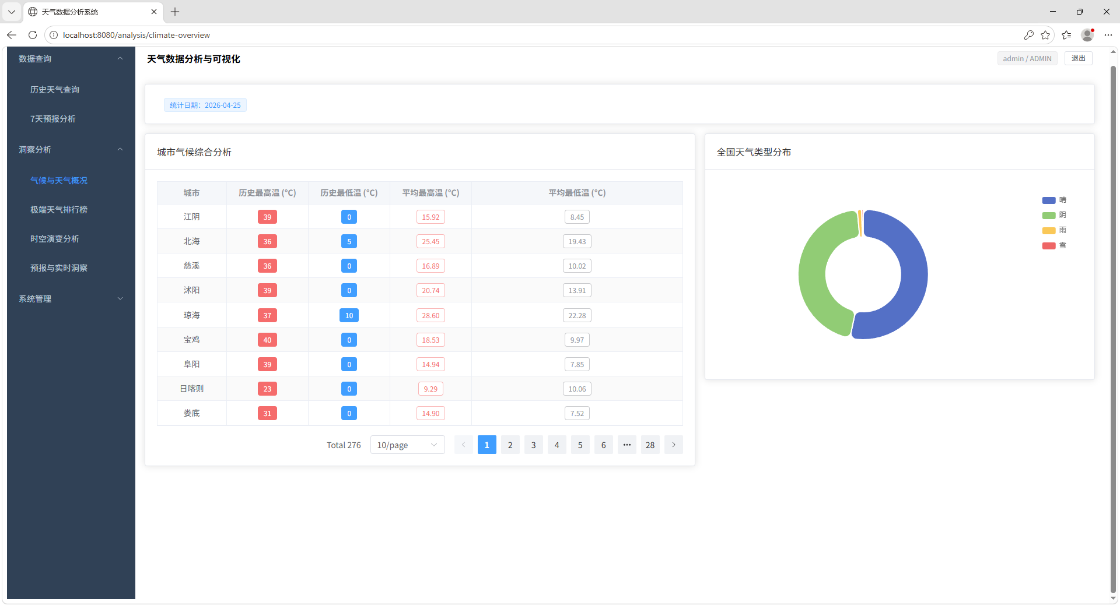Open the password key icon
1120x606 pixels.
(x=1028, y=35)
